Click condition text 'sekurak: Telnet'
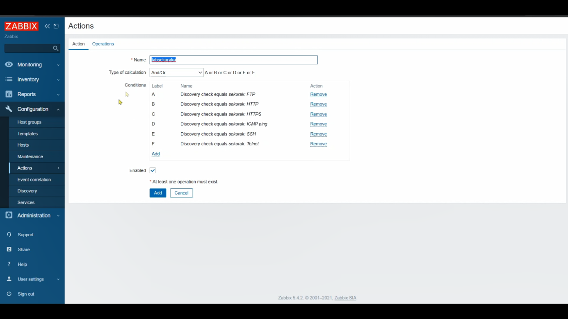The image size is (568, 319). [244, 144]
